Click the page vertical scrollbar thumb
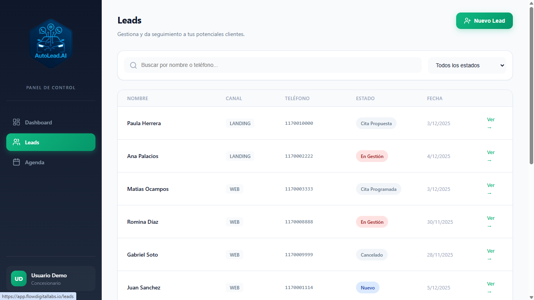534x300 pixels. [531, 85]
